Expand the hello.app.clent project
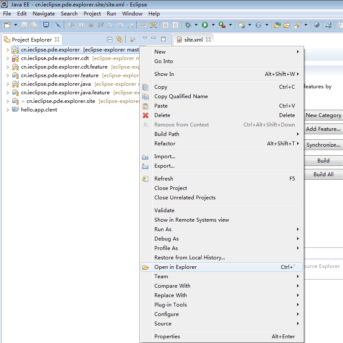Viewport: 343px width, 343px height. (8, 110)
